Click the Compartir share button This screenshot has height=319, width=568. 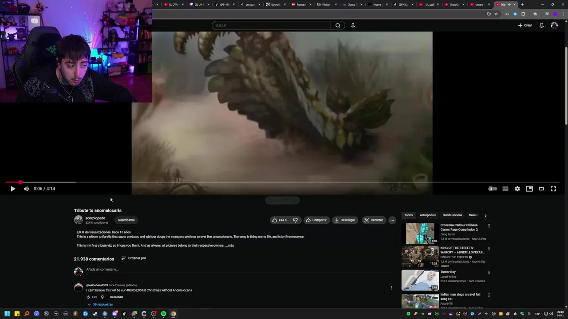tap(316, 220)
